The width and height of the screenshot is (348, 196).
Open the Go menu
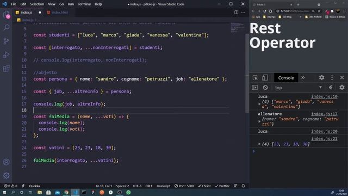pos(61,4)
